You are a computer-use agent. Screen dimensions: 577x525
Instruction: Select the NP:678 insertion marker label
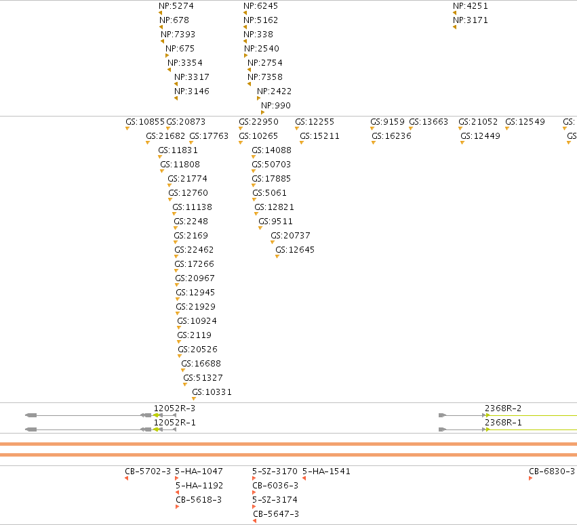pos(174,20)
